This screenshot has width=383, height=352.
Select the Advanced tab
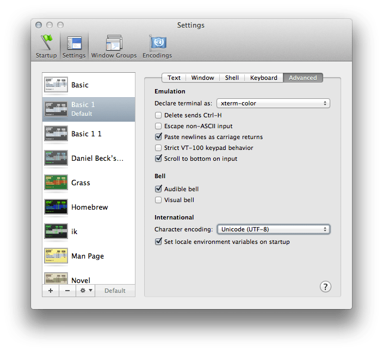click(303, 78)
